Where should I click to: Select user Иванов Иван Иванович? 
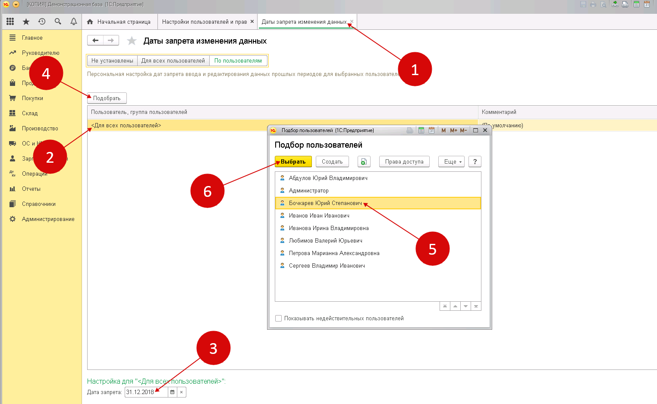click(378, 216)
